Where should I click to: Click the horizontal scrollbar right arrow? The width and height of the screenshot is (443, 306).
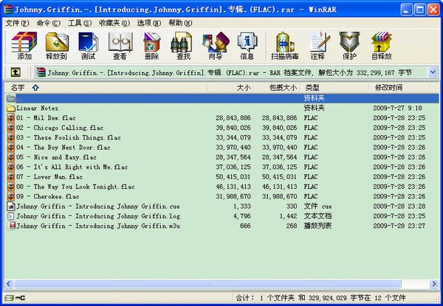434,284
